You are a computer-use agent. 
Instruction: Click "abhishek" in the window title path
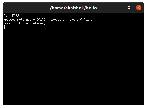pyautogui.click(x=74, y=8)
